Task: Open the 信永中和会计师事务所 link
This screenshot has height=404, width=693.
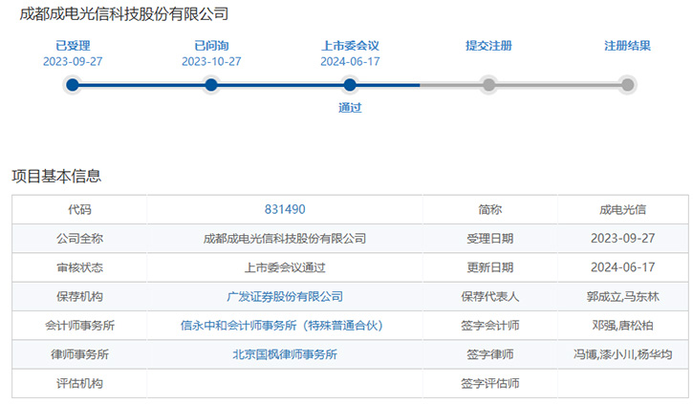Action: click(282, 326)
